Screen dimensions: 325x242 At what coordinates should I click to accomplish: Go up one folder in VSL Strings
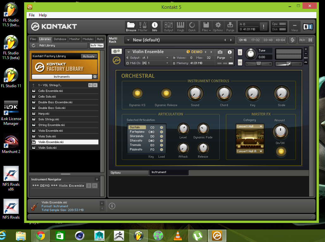point(33,85)
